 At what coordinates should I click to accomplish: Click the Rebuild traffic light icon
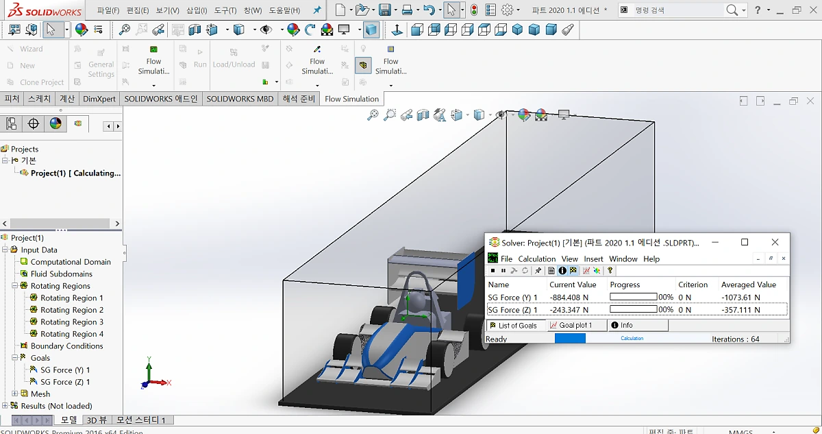click(x=473, y=10)
